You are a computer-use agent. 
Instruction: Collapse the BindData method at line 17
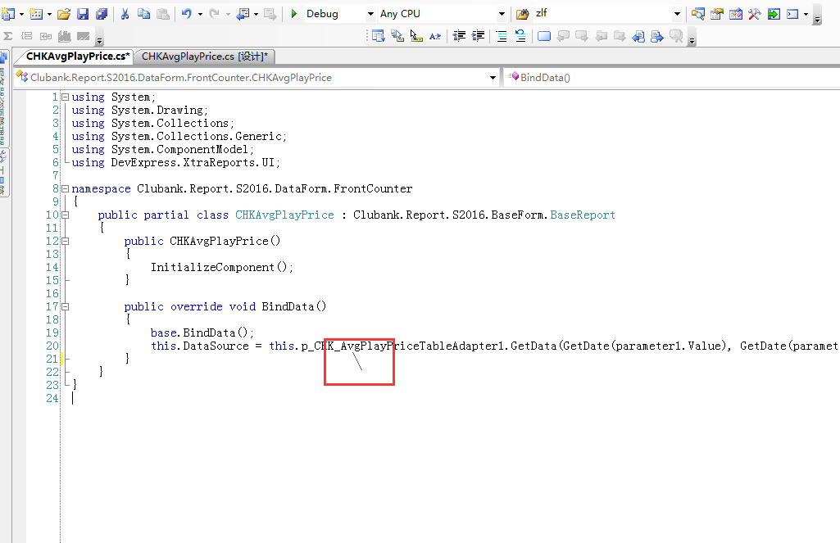click(x=66, y=307)
